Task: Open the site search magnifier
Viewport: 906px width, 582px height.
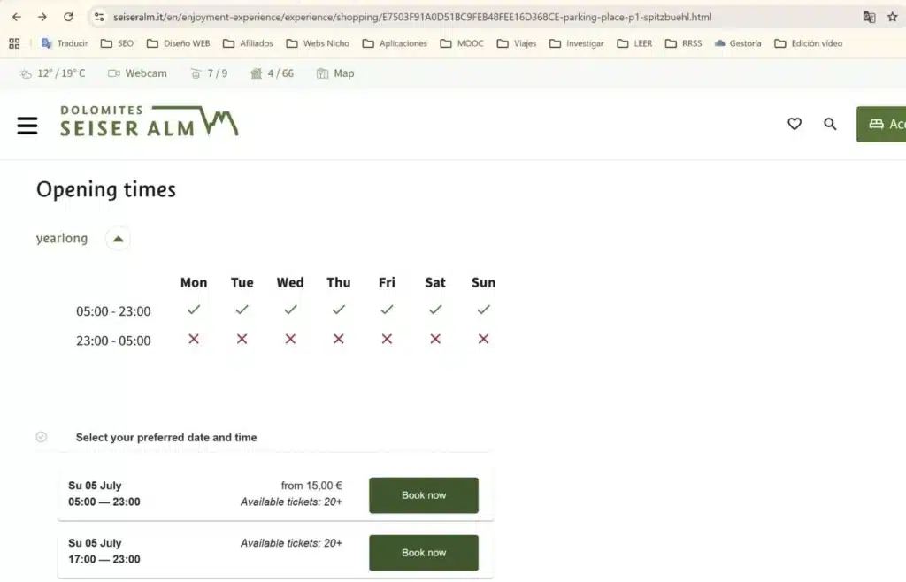Action: coord(830,124)
